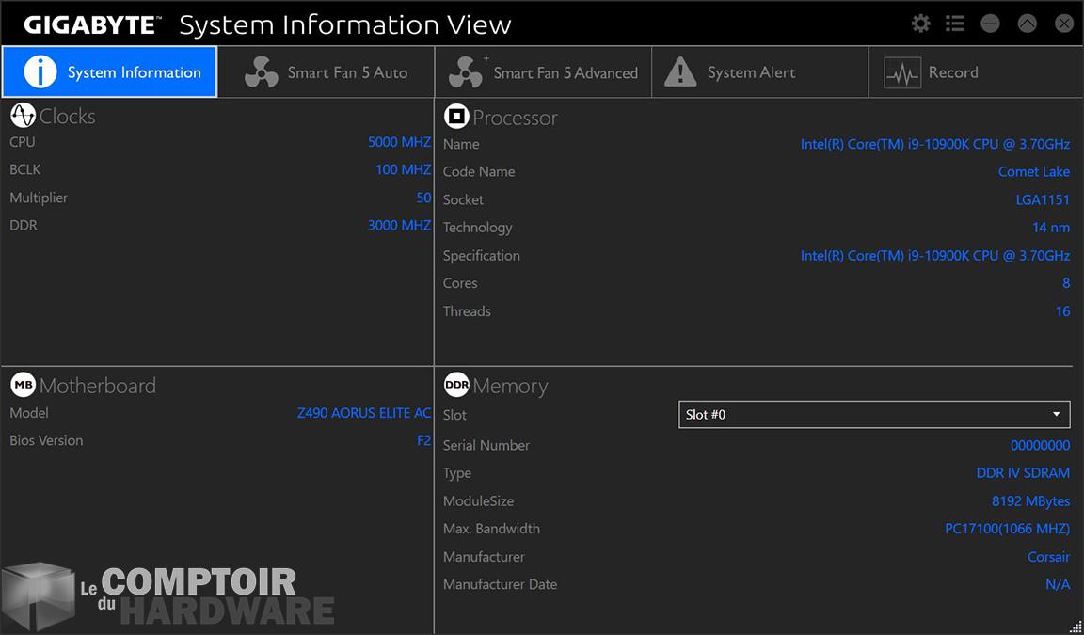Click the Processor section heading
Image resolution: width=1084 pixels, height=635 pixels.
pyautogui.click(x=515, y=118)
